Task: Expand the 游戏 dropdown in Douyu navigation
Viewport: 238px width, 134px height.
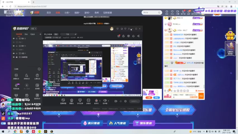Action: (87, 13)
